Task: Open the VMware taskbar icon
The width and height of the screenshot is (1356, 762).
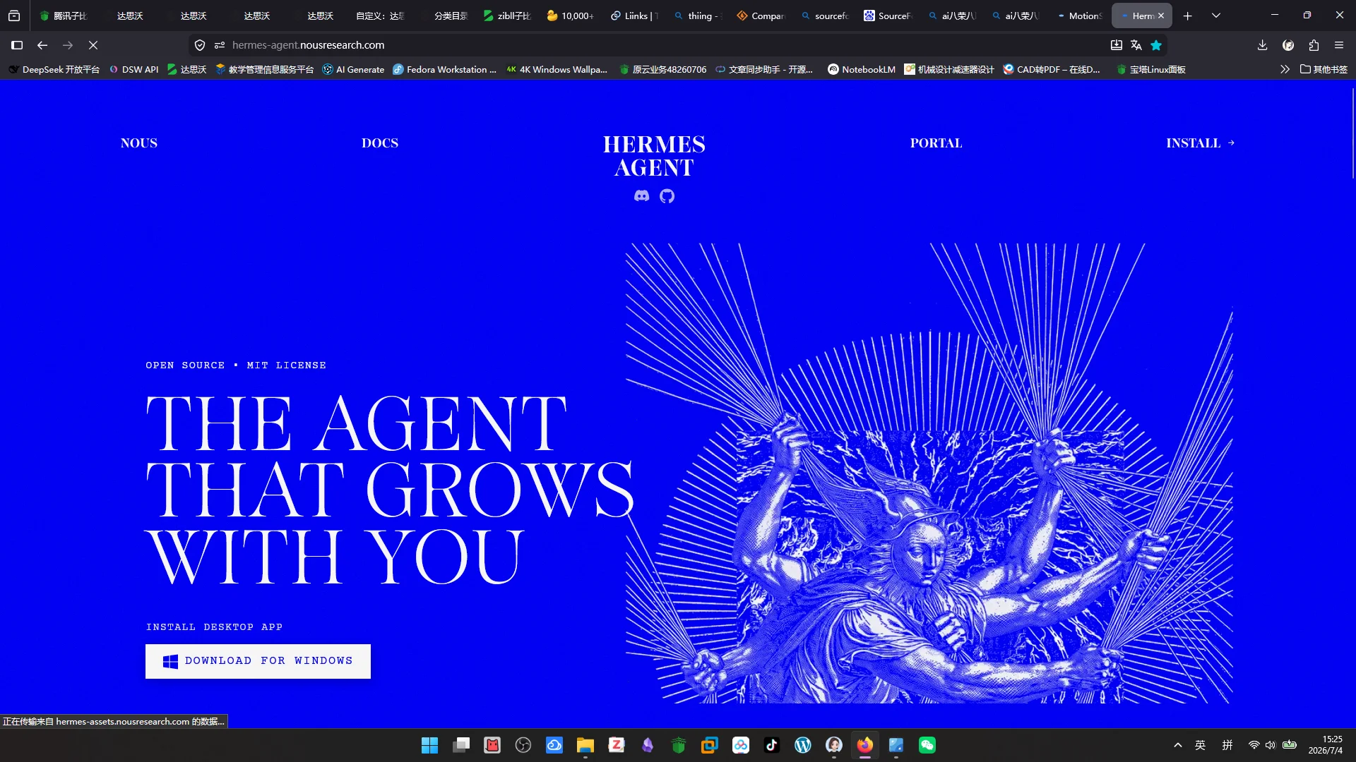Action: click(710, 745)
